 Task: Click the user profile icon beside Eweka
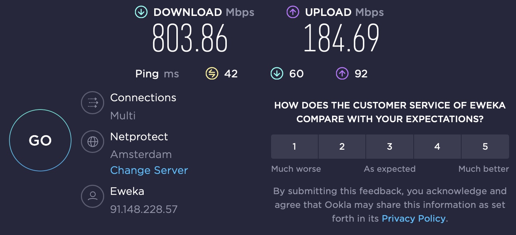pyautogui.click(x=93, y=196)
